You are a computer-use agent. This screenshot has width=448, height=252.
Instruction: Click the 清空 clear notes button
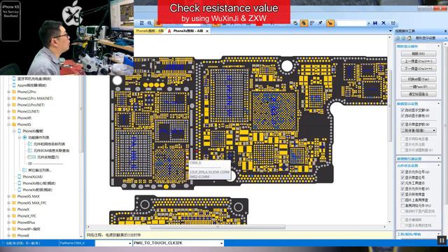click(x=419, y=94)
